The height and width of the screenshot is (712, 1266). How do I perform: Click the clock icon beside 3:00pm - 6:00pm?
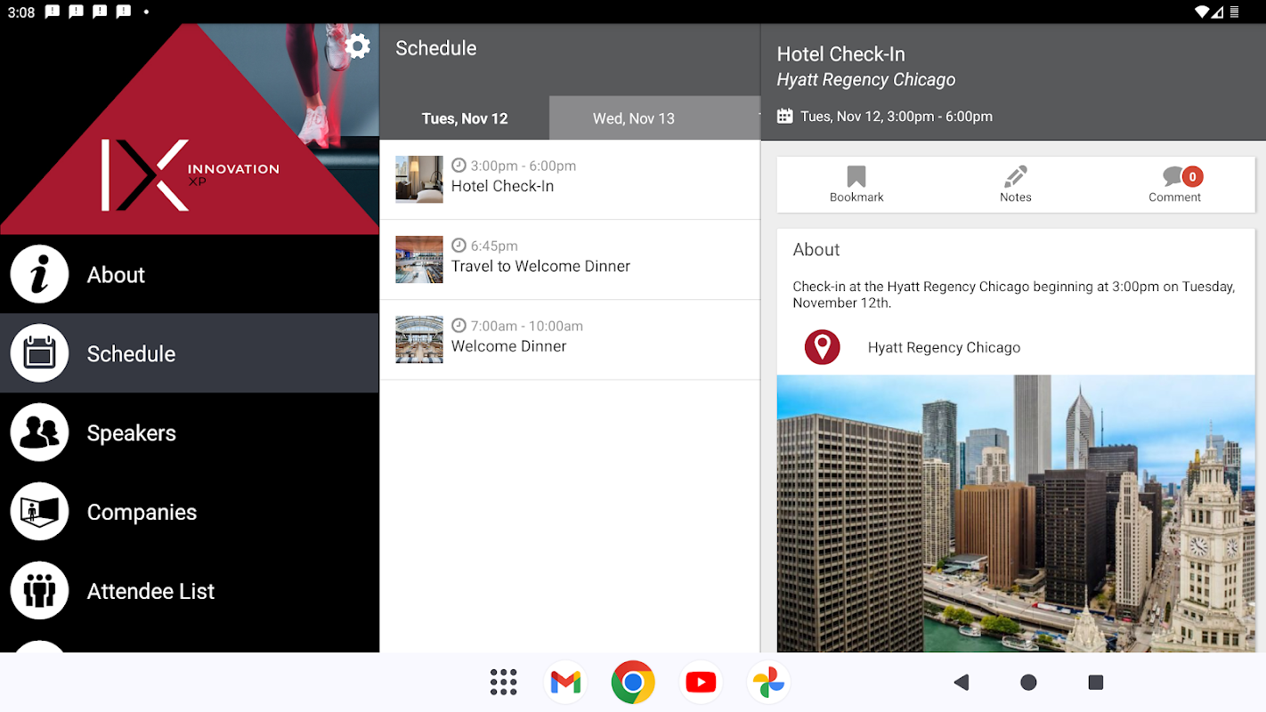coord(459,166)
